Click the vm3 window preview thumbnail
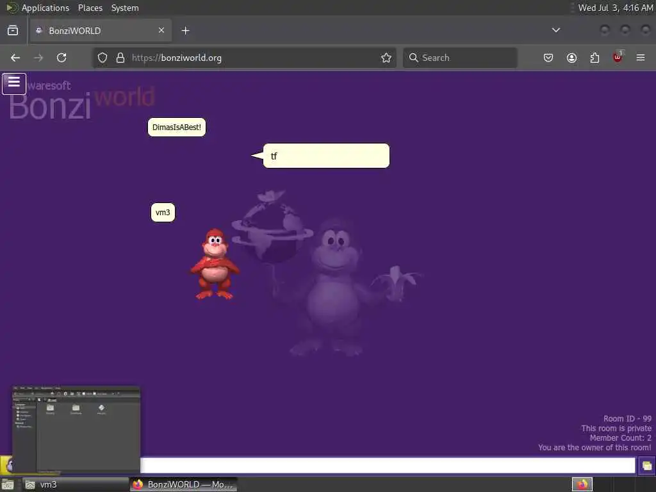 [x=76, y=430]
